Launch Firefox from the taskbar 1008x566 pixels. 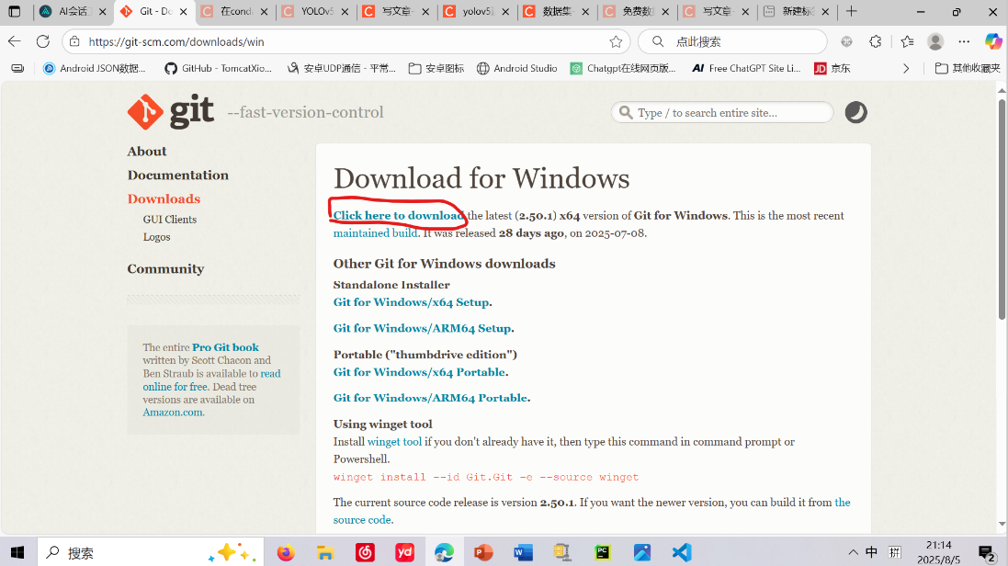pyautogui.click(x=286, y=552)
